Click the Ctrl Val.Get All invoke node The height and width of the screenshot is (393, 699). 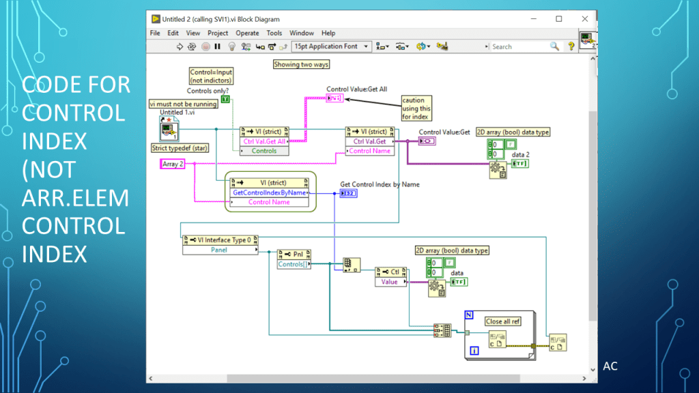tap(264, 141)
